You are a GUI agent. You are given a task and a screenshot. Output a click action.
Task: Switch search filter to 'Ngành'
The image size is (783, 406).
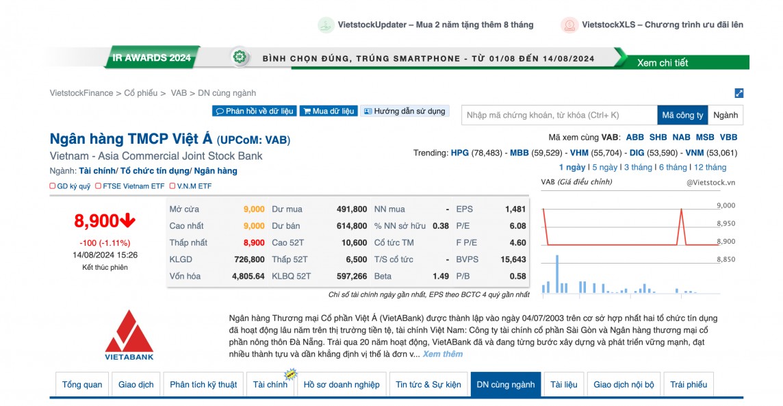coord(727,114)
